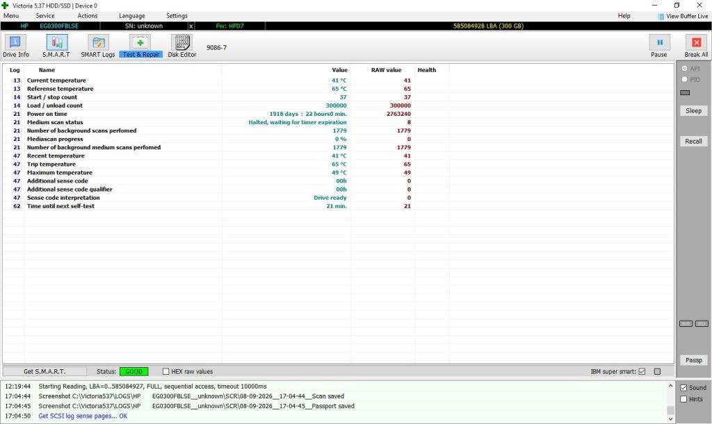The width and height of the screenshot is (712, 424).
Task: Click the Get S.M.A.R.T. button
Action: pyautogui.click(x=44, y=371)
